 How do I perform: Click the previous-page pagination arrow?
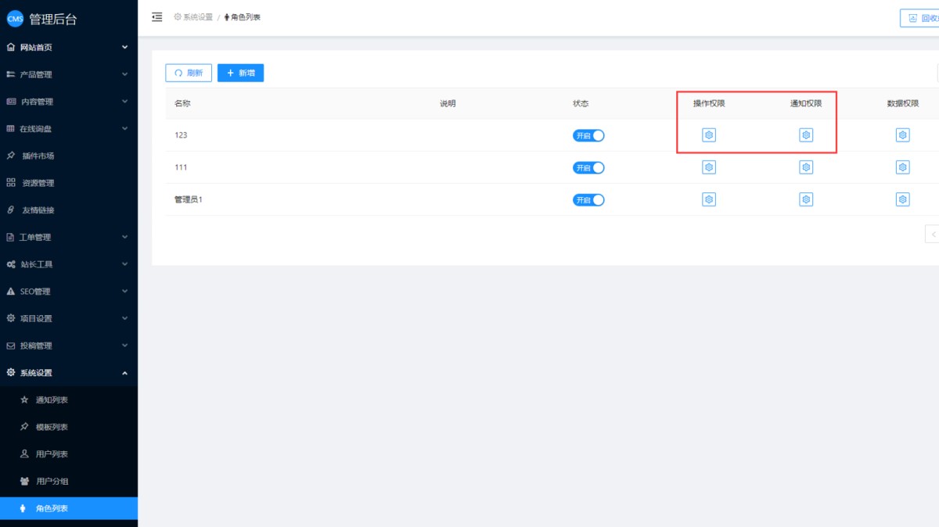point(933,234)
